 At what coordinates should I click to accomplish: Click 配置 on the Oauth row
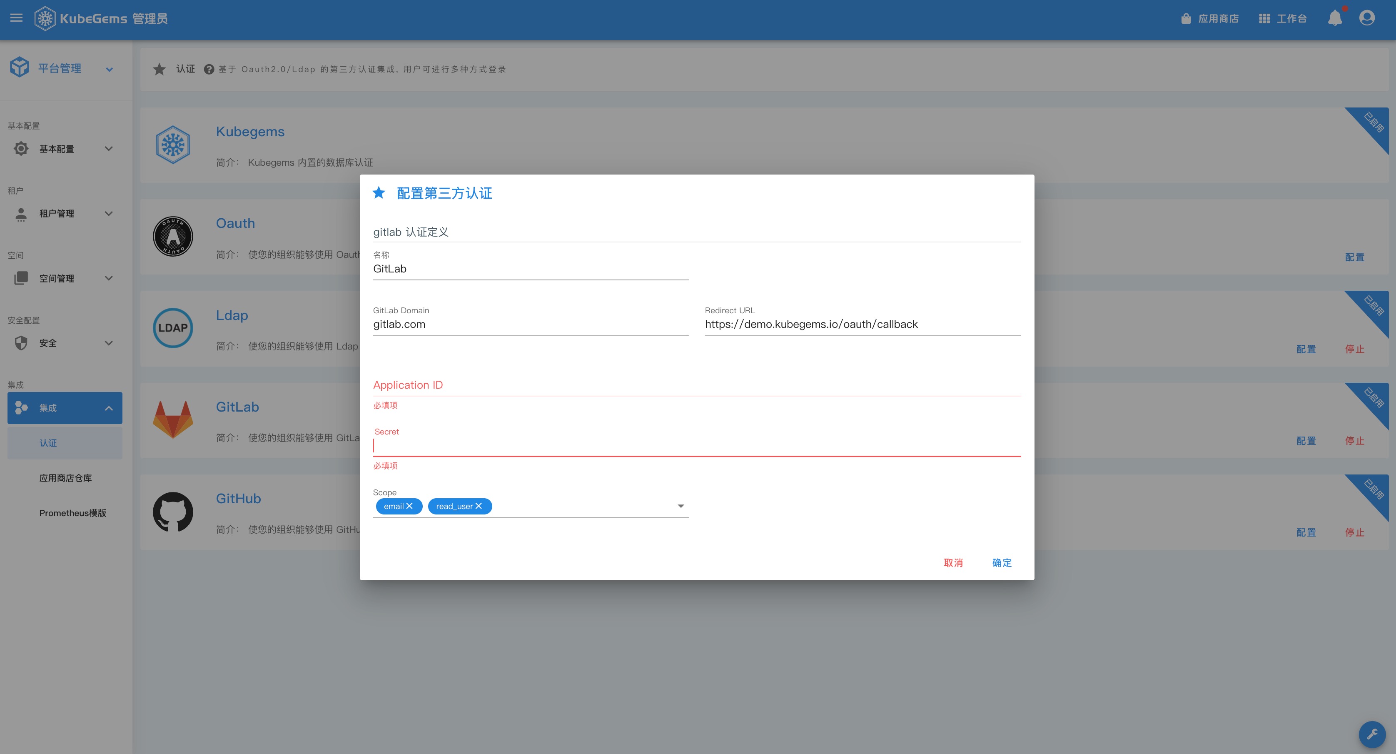point(1355,257)
